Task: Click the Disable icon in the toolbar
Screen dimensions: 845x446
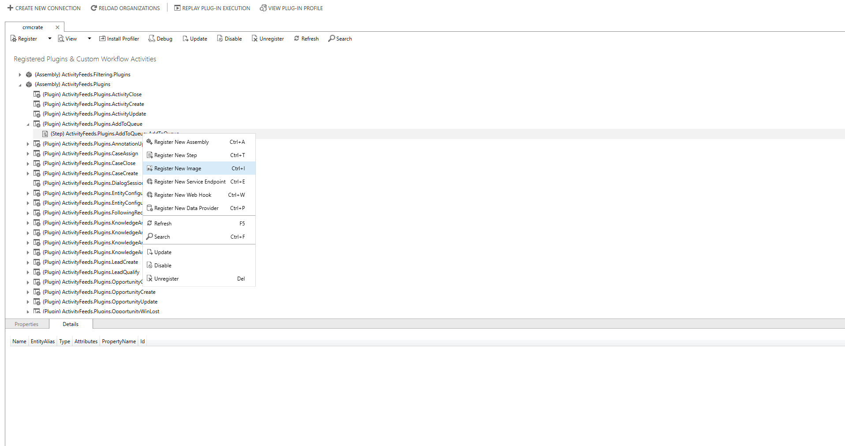Action: click(220, 38)
